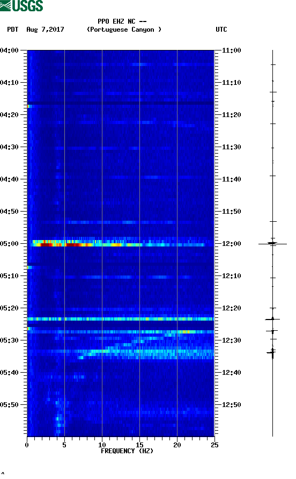Click the 5 Hz frequency tick label
This screenshot has height=479, width=296.
click(64, 445)
